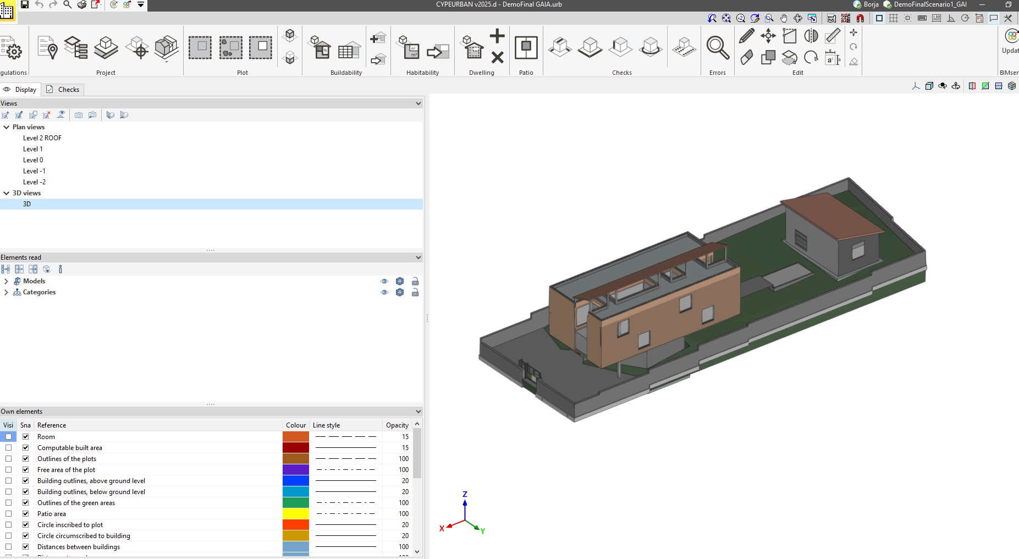Open the rotate tool in Edit group
Image resolution: width=1019 pixels, height=559 pixels.
point(811,57)
